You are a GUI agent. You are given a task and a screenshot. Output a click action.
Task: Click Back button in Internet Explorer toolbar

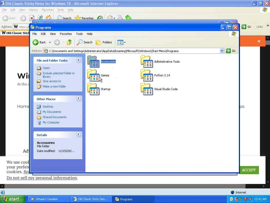click(x=9, y=18)
